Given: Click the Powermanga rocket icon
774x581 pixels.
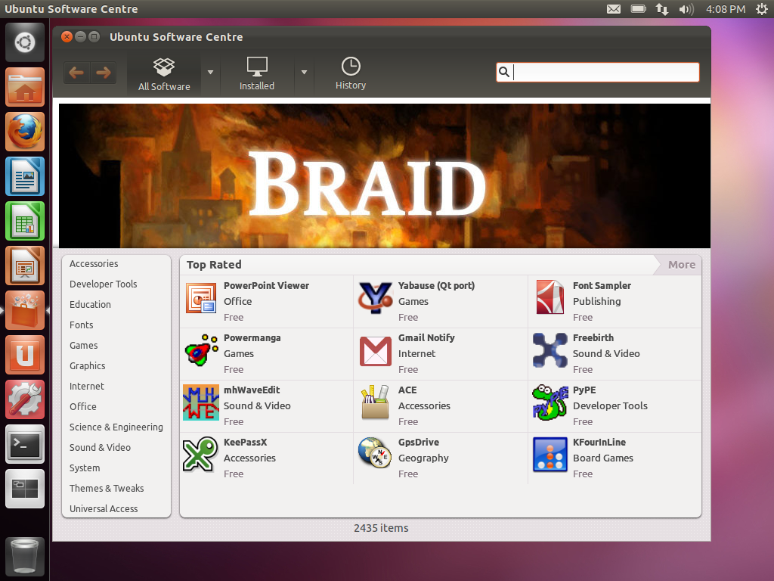Looking at the screenshot, I should (201, 351).
